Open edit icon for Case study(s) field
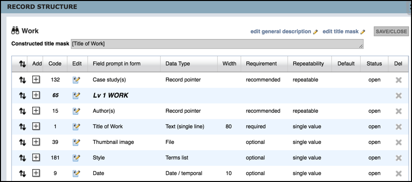This screenshot has height=182, width=412. click(x=76, y=80)
